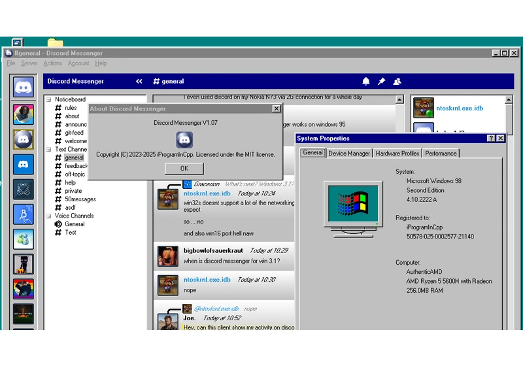Click the notification bell icon
The image size is (523, 366).
(366, 81)
